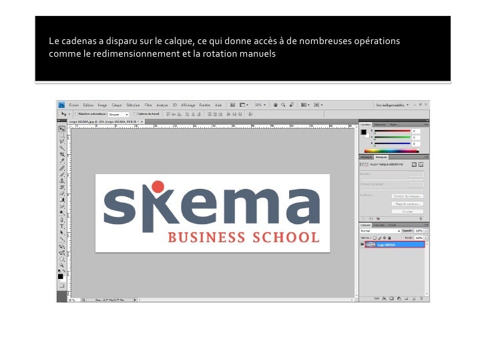Click the fx layer style icon
The height and width of the screenshot is (343, 486).
pos(385,299)
